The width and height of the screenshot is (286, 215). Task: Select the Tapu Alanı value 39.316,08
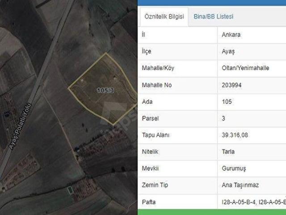[235, 135]
